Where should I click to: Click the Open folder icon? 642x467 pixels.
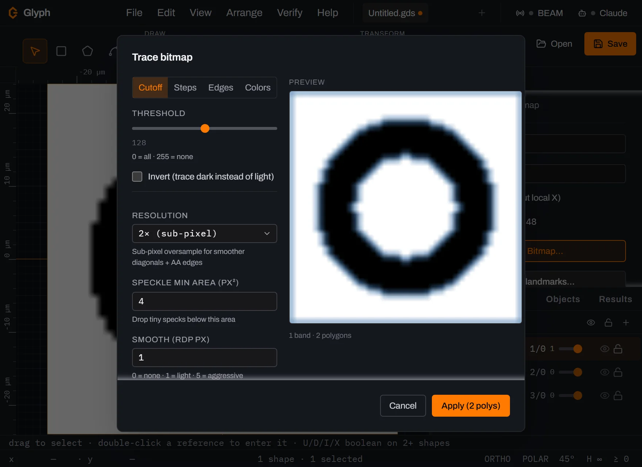coord(541,44)
